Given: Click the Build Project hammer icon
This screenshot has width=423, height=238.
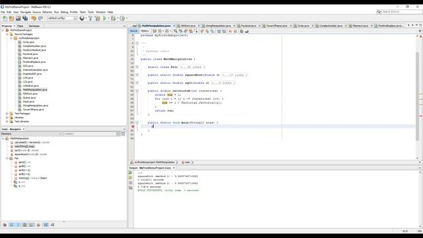Looking at the screenshot, I should pos(91,18).
